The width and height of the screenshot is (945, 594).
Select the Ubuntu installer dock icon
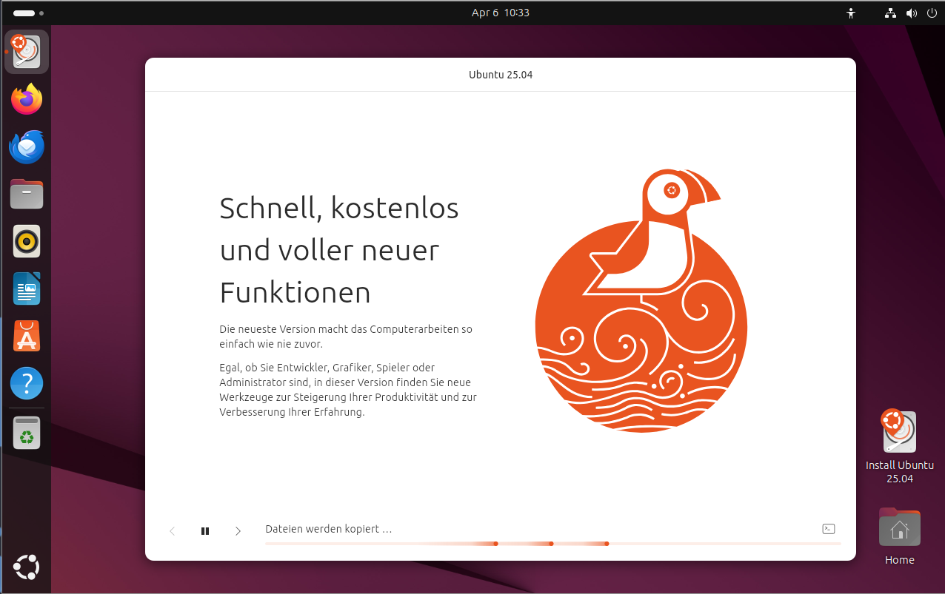(27, 52)
